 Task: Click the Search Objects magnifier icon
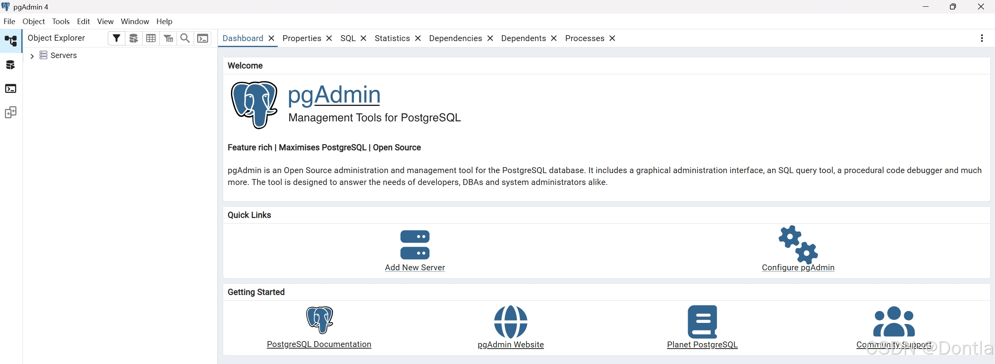tap(185, 38)
